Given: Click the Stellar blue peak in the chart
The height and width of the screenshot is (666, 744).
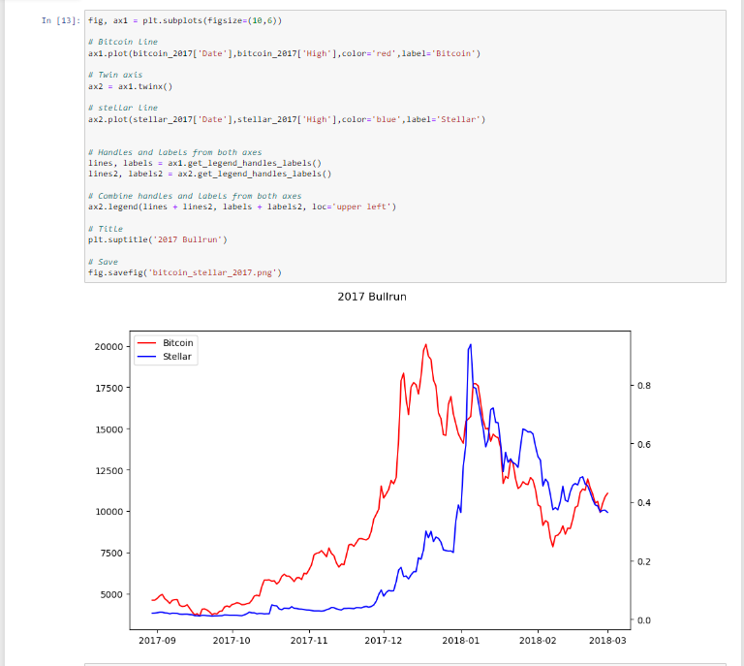Looking at the screenshot, I should pyautogui.click(x=470, y=345).
